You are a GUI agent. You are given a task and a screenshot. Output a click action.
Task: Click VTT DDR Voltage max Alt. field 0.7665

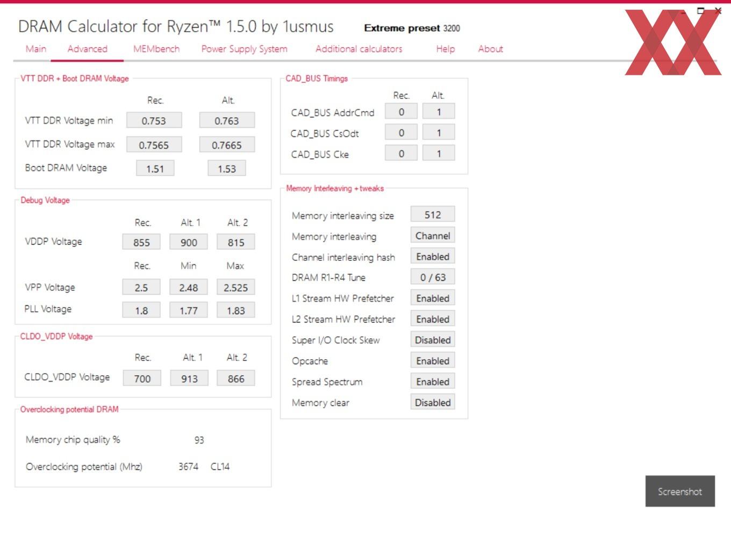[227, 145]
